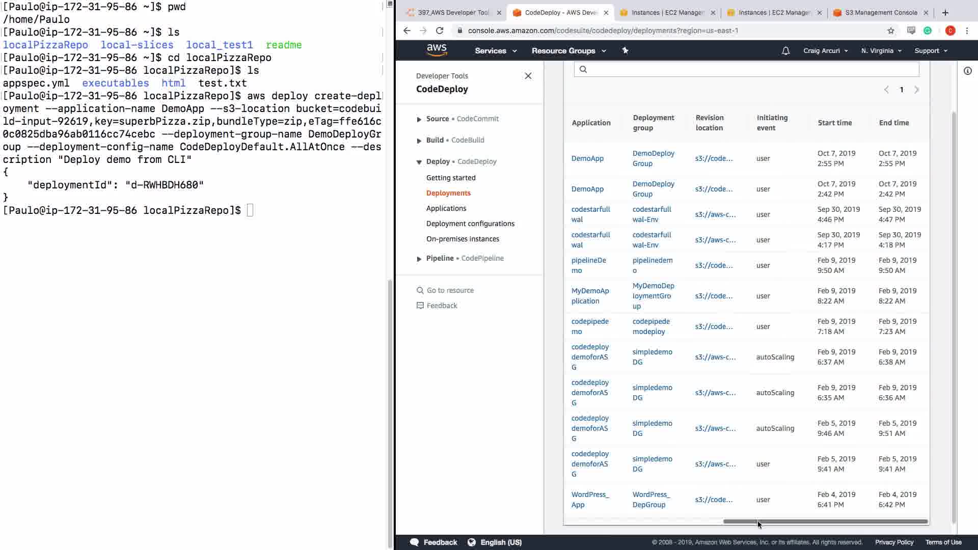Select Applications in the sidebar

446,208
